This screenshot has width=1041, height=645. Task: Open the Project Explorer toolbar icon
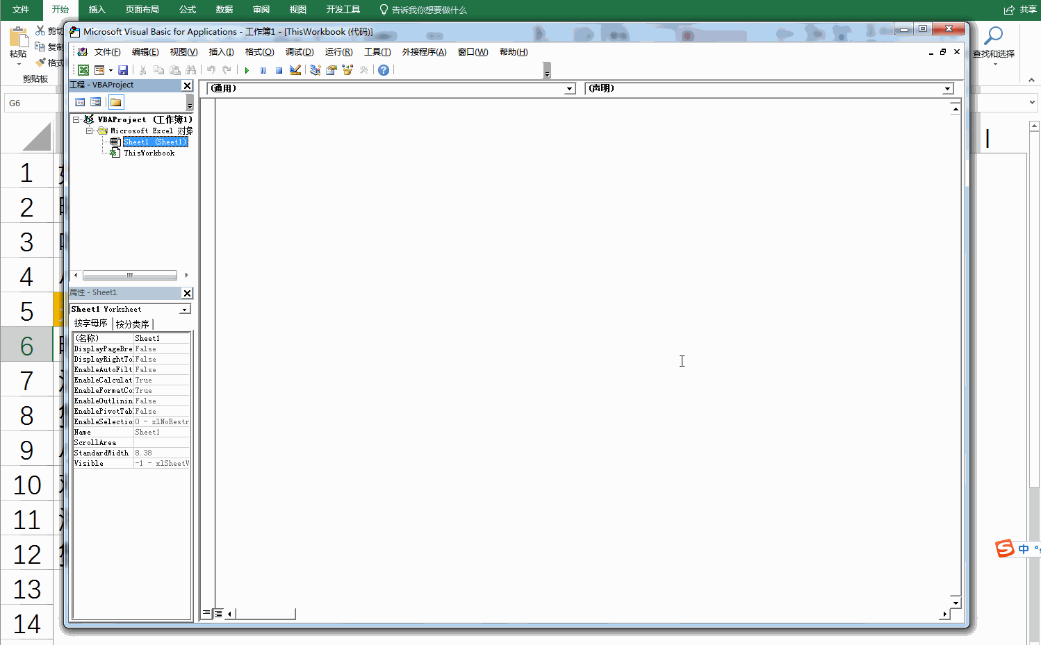tap(315, 70)
